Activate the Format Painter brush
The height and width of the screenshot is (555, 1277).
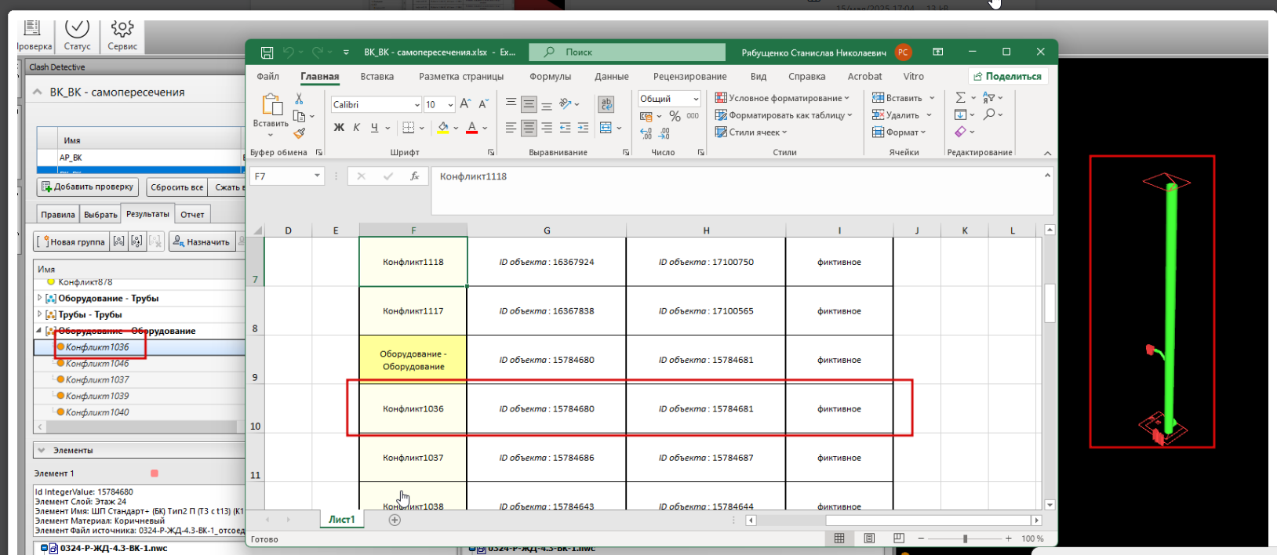(x=299, y=133)
